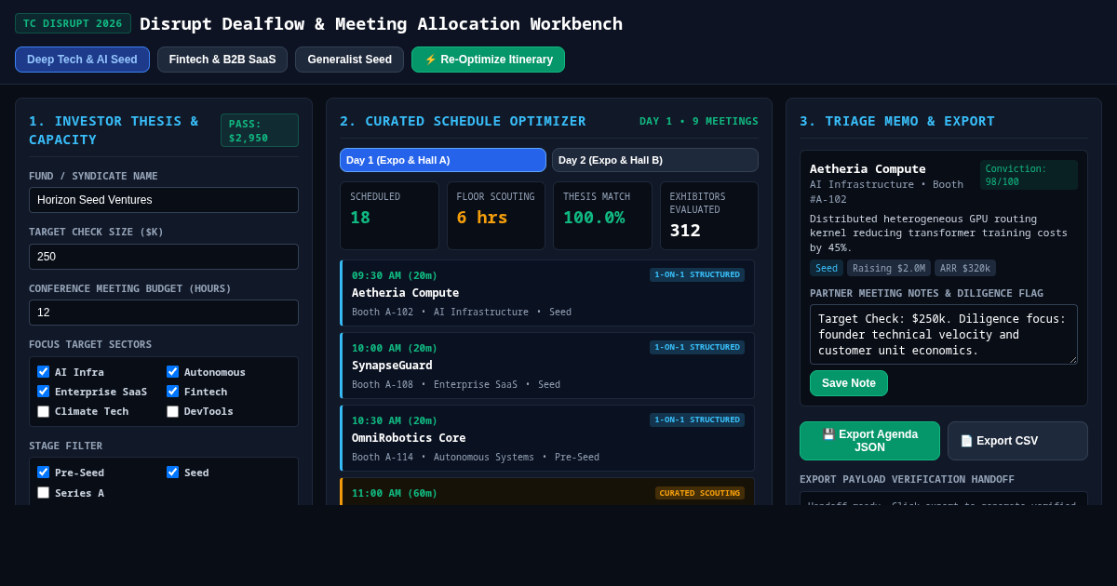Click the ARR $320k tag
The image size is (1117, 586).
(965, 268)
